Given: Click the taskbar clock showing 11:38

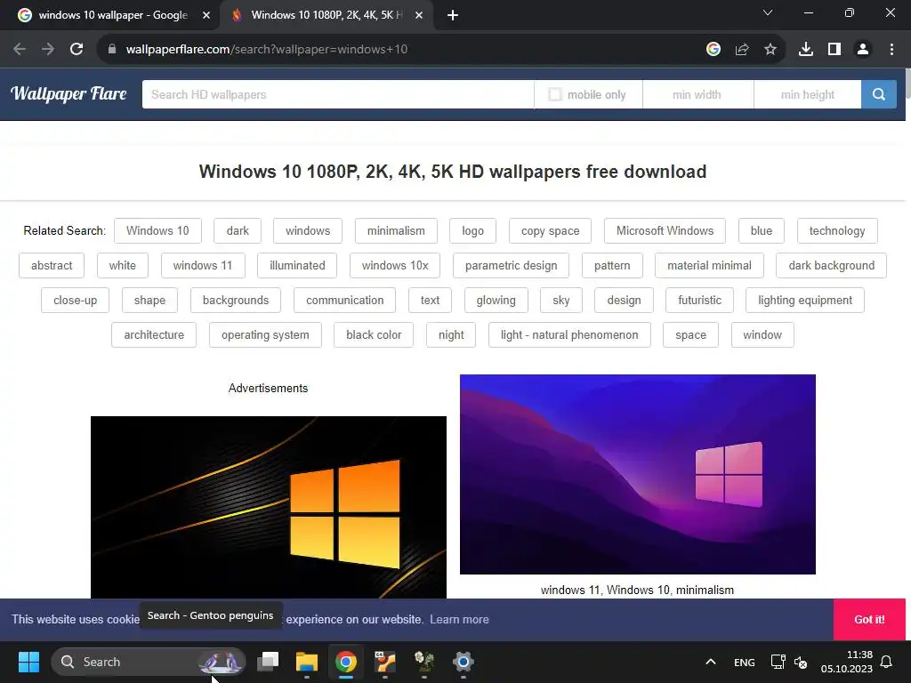Looking at the screenshot, I should pos(847,662).
